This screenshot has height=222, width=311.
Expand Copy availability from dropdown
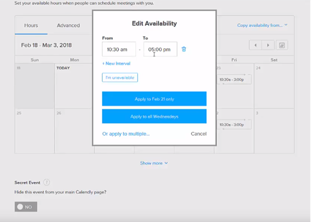pyautogui.click(x=262, y=25)
